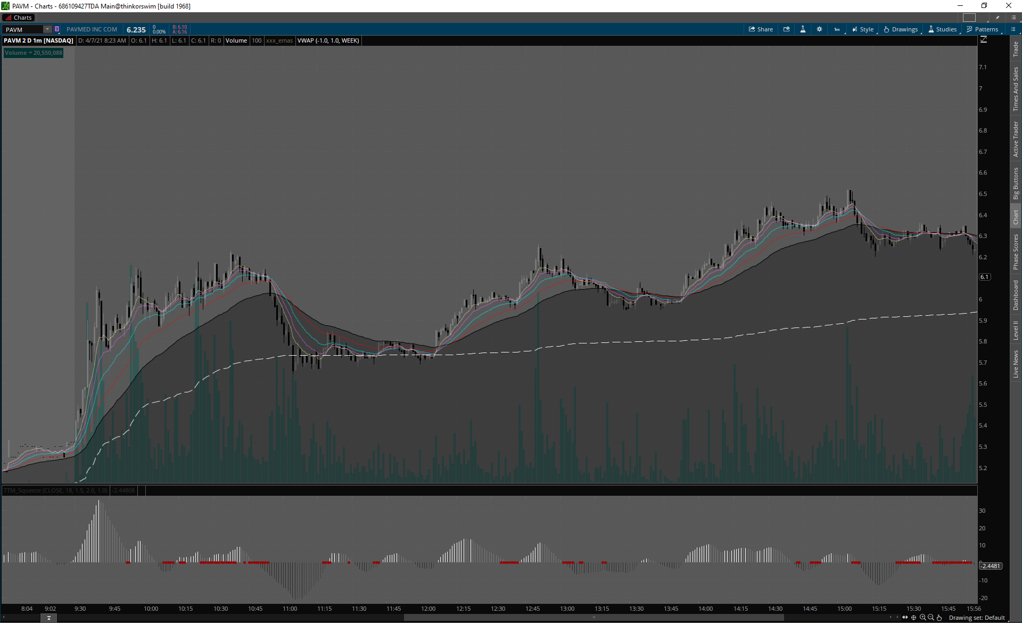Screen dimensions: 1022x623
Task: Expand the Drawing set: Default selector
Action: tap(977, 618)
